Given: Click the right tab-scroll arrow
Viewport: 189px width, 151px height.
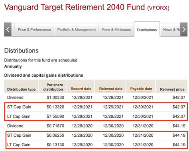Looking at the screenshot, I should pos(184,29).
